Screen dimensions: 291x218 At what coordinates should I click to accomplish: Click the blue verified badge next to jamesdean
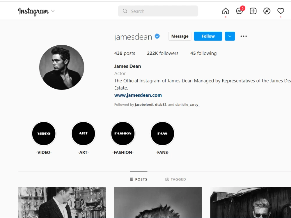point(157,36)
